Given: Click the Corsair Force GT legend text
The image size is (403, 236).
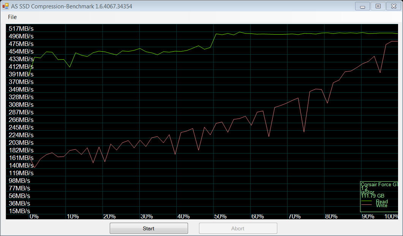Looking at the screenshot, I should [379, 184].
